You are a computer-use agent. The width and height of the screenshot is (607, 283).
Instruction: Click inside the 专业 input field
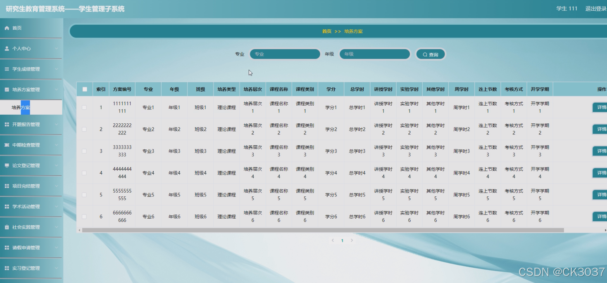285,54
